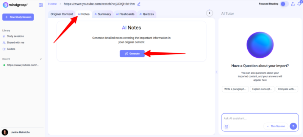Collapse the sidebar with panel icon
The width and height of the screenshot is (303, 137).
click(x=41, y=5)
